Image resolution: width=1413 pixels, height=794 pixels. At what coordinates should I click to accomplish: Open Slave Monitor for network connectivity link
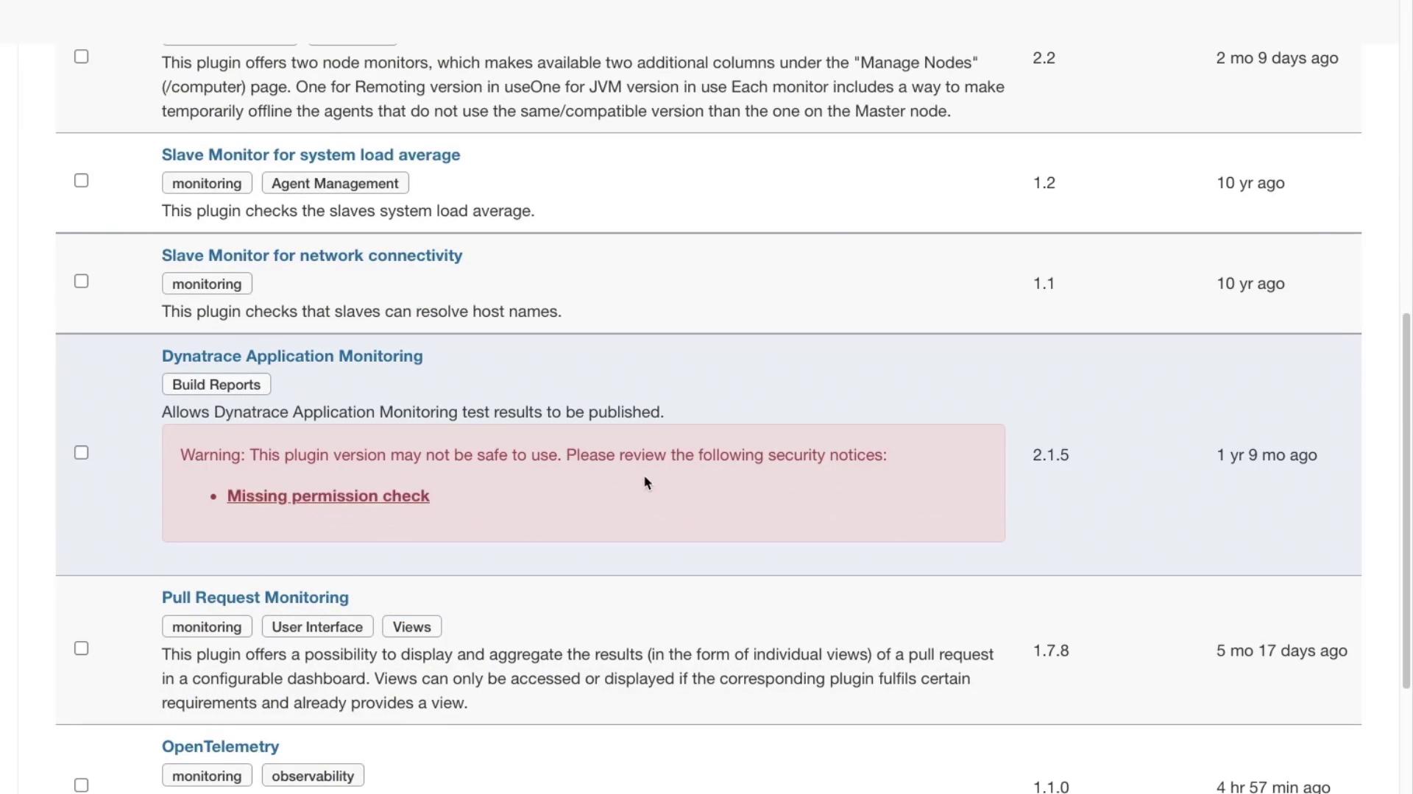click(312, 256)
